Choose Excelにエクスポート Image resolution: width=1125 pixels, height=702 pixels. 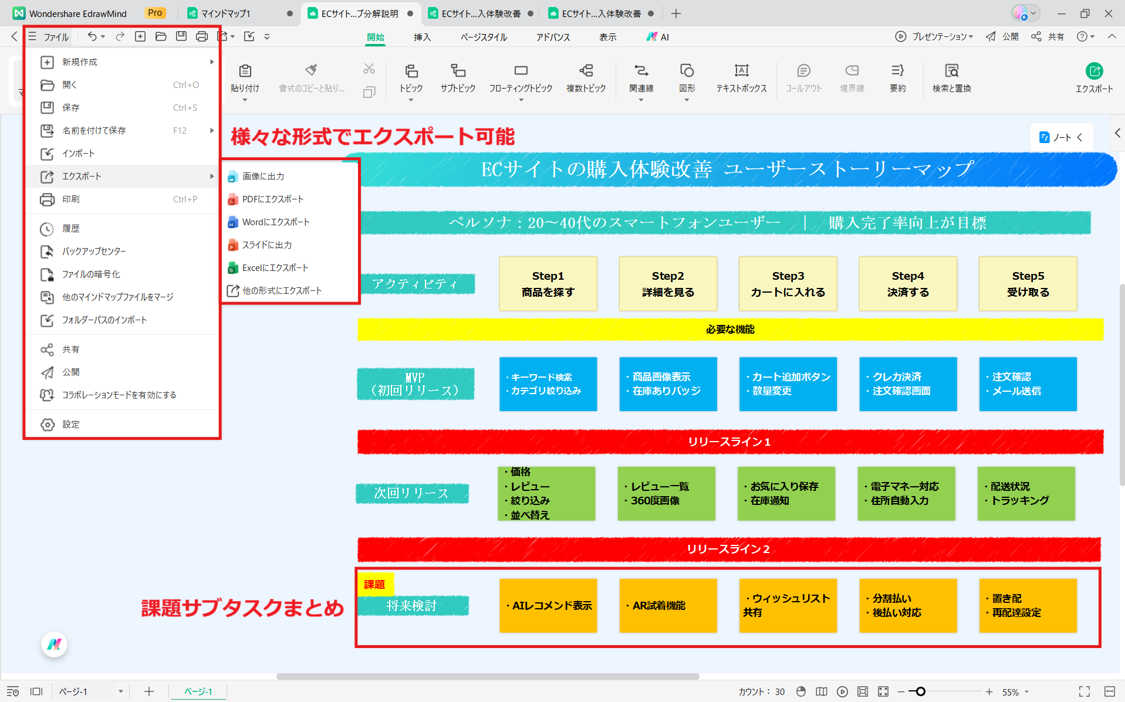290,267
